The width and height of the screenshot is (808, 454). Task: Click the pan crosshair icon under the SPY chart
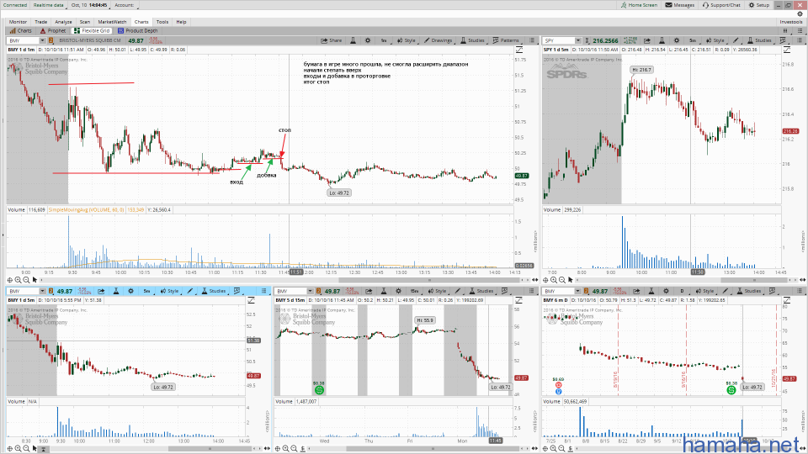(545, 280)
